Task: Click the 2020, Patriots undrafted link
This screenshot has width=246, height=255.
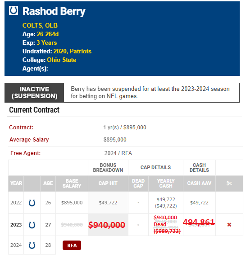Action: 73,51
